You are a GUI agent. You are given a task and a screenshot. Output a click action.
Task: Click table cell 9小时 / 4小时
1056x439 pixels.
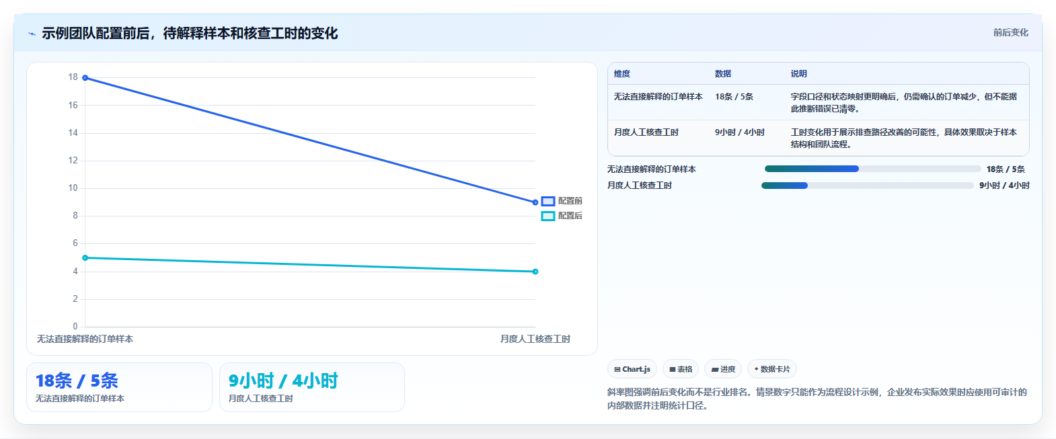pos(740,132)
